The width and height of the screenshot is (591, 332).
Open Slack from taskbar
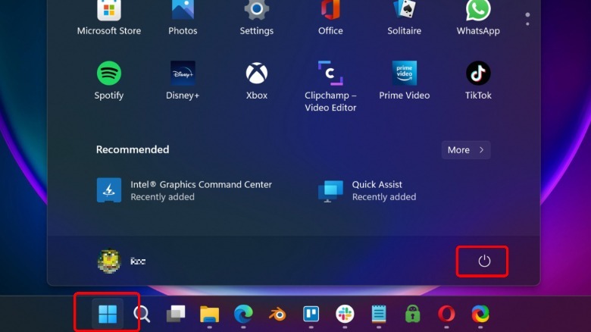(345, 314)
